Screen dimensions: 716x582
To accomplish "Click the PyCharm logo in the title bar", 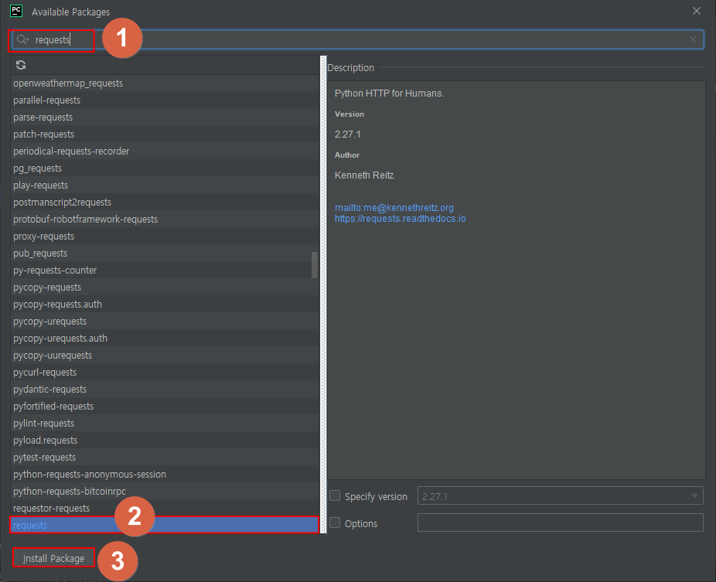I will 16,11.
